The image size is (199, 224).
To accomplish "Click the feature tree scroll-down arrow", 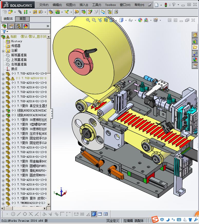I will tap(49, 204).
